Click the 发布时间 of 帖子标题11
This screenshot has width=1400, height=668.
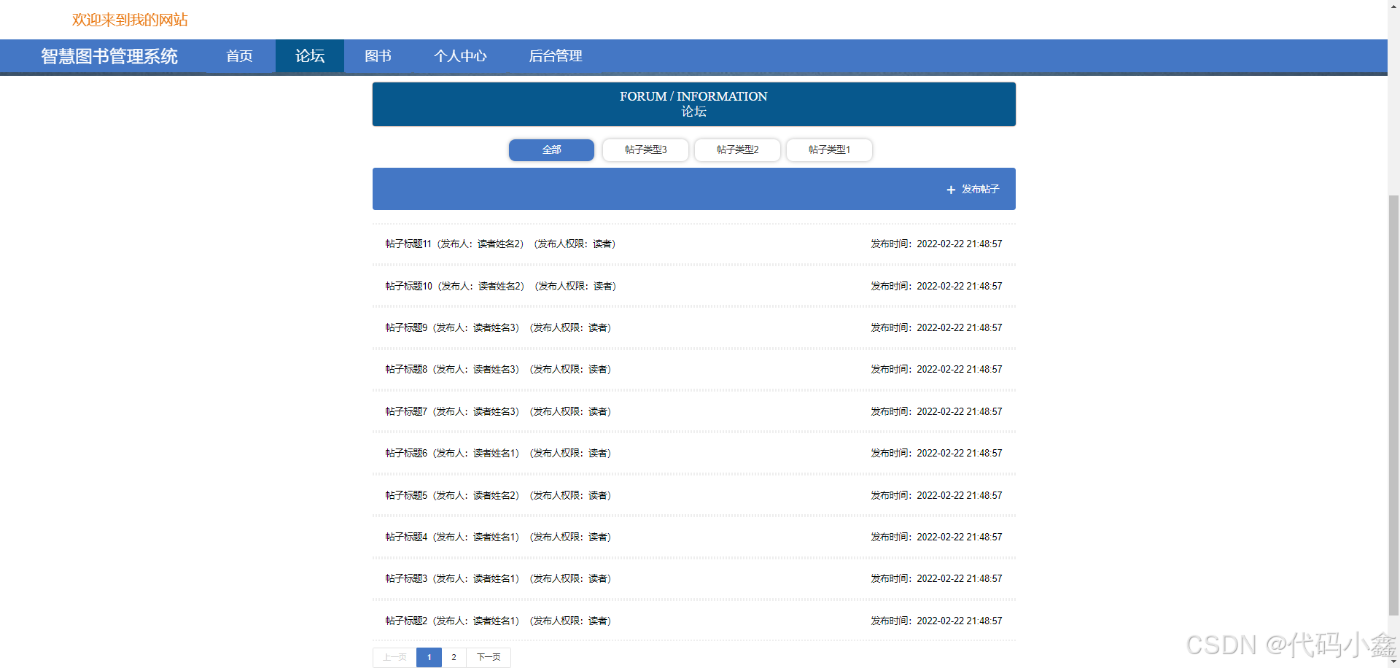(x=936, y=244)
